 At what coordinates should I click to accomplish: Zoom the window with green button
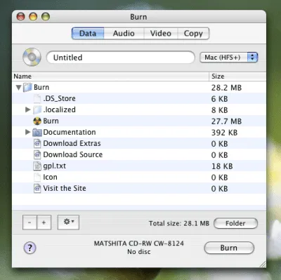[x=46, y=17]
